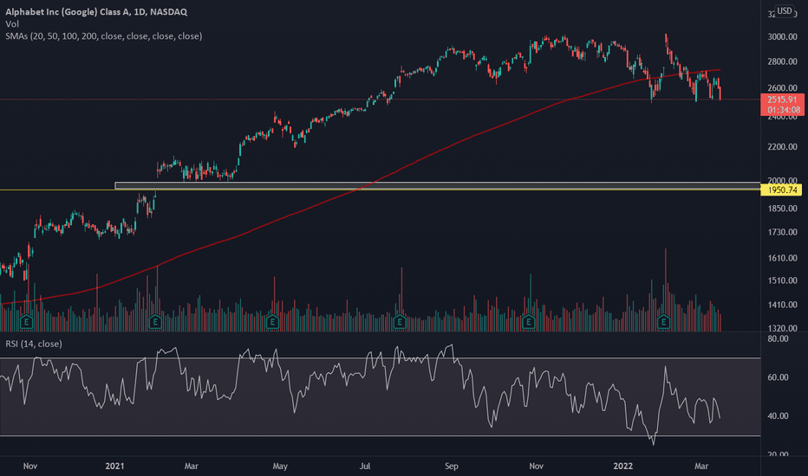Viewport: 808px width, 476px height.
Task: Select the earnings E marker before November 2021
Action: (528, 323)
